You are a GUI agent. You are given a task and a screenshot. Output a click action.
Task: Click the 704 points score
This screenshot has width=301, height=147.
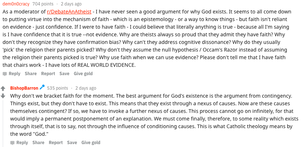click(x=42, y=4)
